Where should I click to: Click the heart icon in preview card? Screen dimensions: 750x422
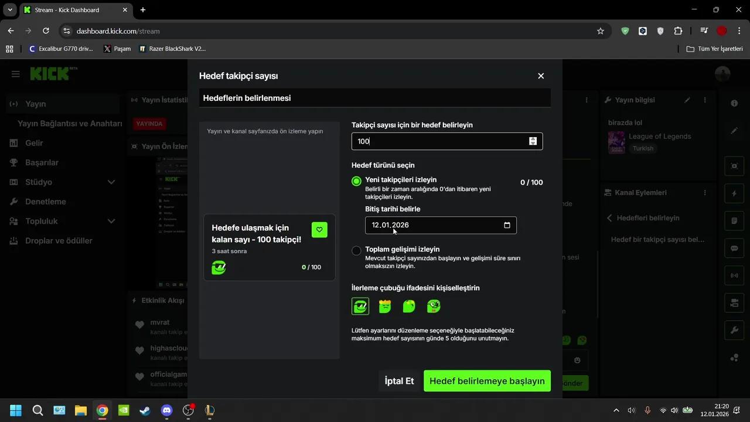point(319,230)
